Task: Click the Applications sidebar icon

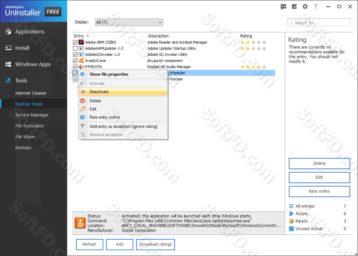Action: coord(8,32)
